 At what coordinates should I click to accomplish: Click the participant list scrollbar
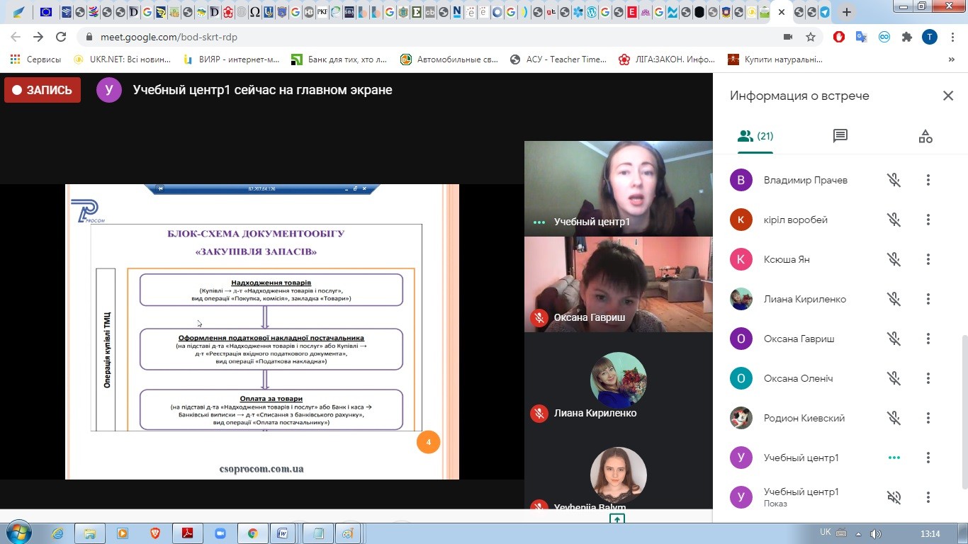(x=964, y=412)
